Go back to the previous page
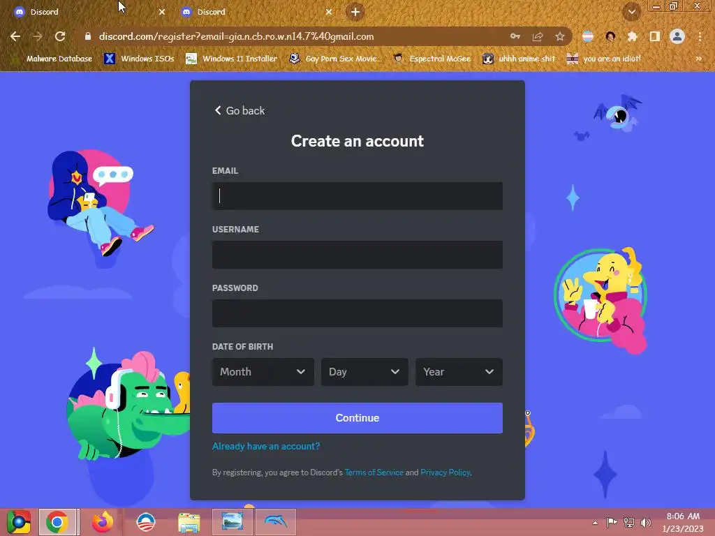The width and height of the screenshot is (715, 536). [15, 36]
